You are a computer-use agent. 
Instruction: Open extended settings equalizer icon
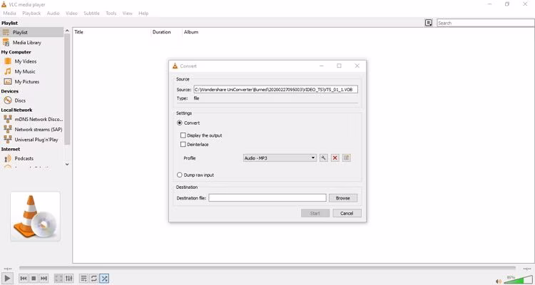click(69, 279)
